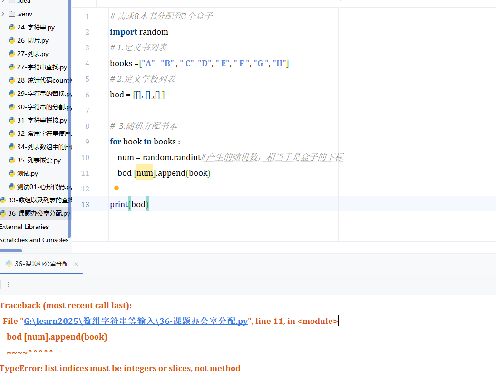Open the three-dot options menu in the console panel
Viewport: 496px width, 390px height.
9,284
